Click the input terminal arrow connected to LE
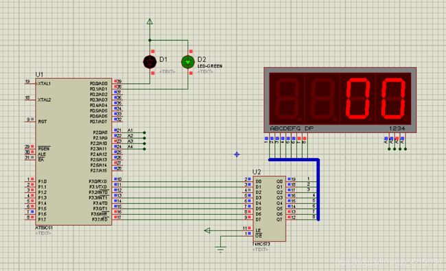The width and height of the screenshot is (446, 271). click(207, 231)
